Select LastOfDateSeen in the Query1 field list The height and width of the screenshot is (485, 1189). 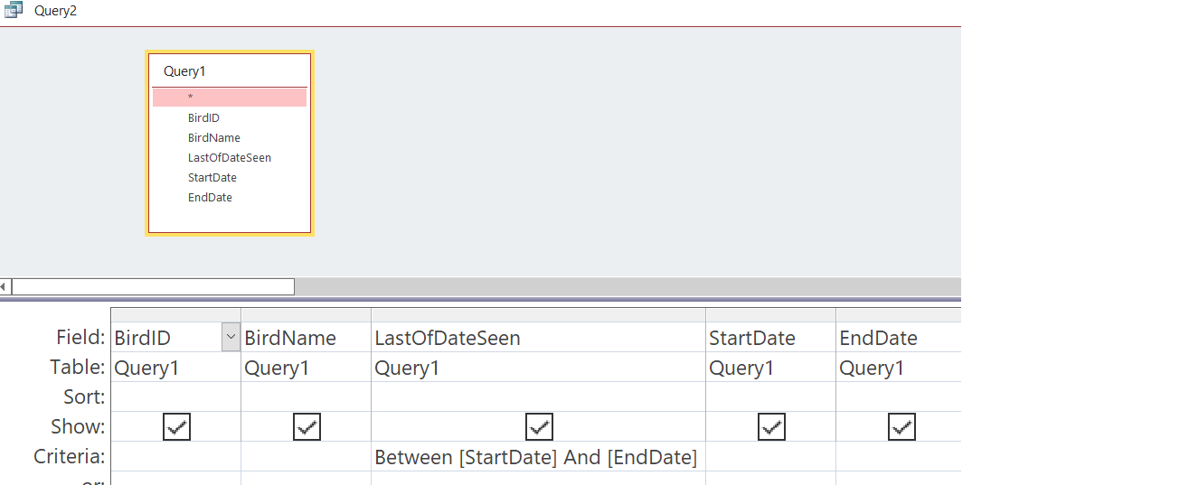[229, 158]
